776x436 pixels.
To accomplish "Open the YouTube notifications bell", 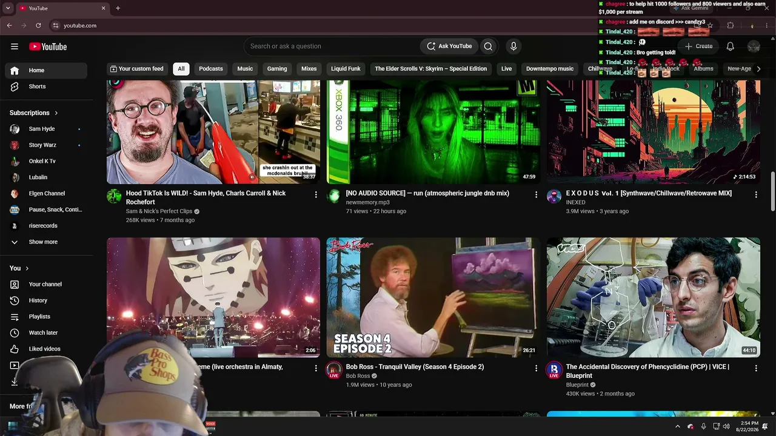I will pos(731,46).
